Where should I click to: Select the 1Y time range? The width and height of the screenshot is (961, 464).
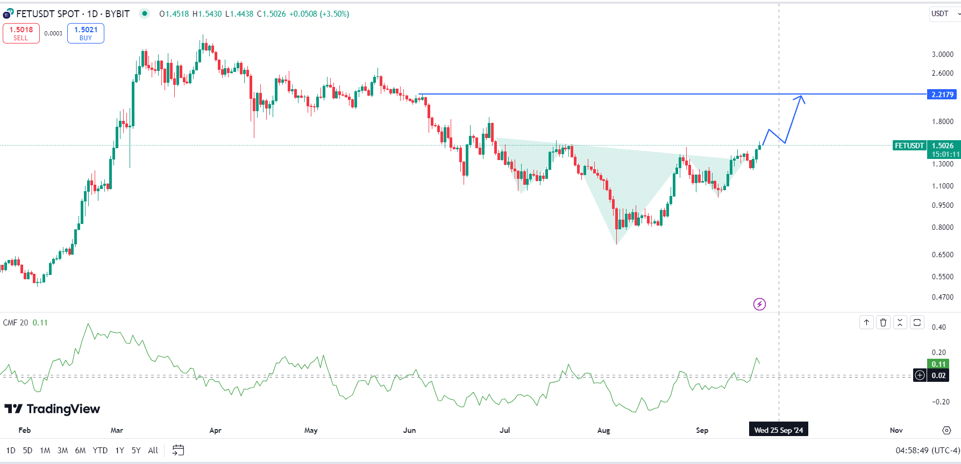click(119, 451)
